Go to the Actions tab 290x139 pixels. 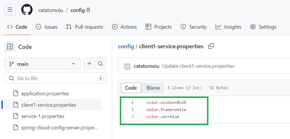(x=124, y=27)
